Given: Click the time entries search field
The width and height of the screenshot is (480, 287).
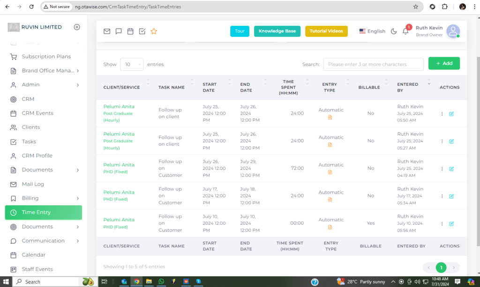Looking at the screenshot, I should 373,64.
